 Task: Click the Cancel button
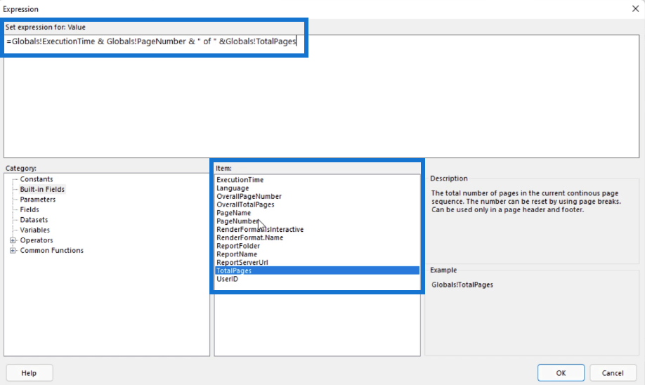(x=613, y=372)
